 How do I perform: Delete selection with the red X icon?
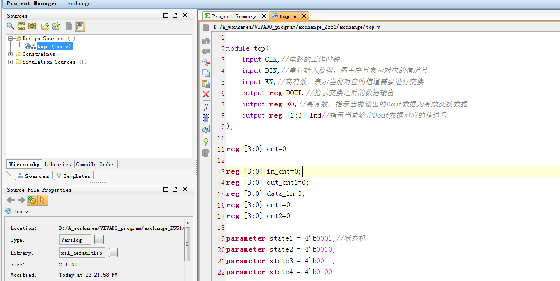206,94
